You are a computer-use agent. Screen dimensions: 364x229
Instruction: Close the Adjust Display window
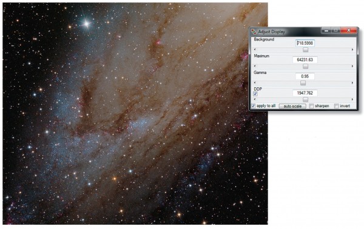coord(349,31)
